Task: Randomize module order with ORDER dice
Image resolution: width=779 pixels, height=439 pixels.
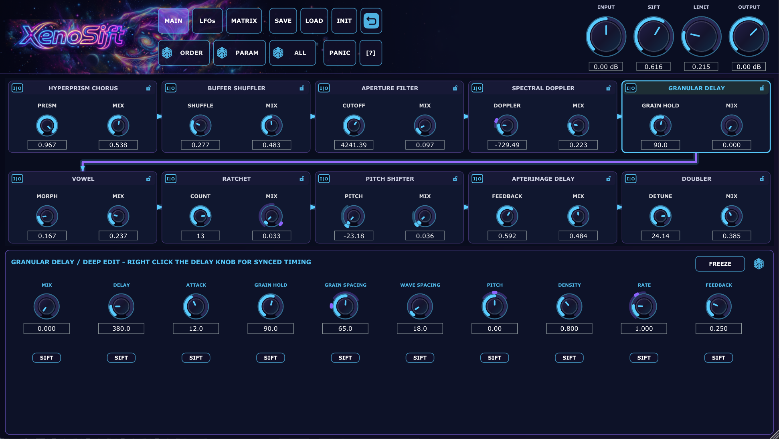Action: click(x=184, y=53)
